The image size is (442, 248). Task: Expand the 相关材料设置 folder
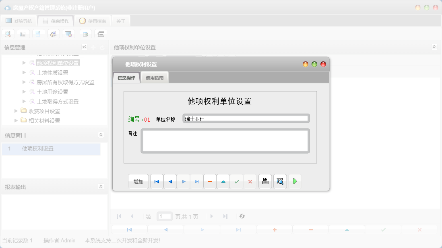tap(16, 120)
